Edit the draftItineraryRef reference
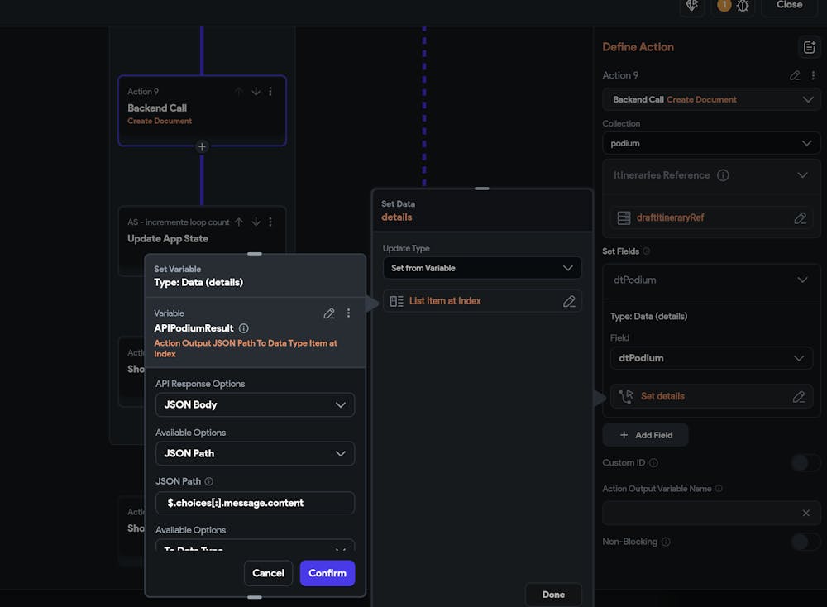Screen dimensions: 827x607 (800, 217)
